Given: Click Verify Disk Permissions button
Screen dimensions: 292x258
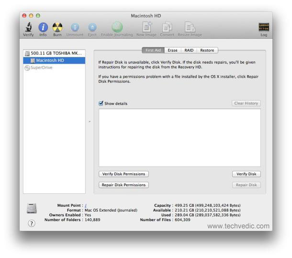Looking at the screenshot, I should click(124, 174).
